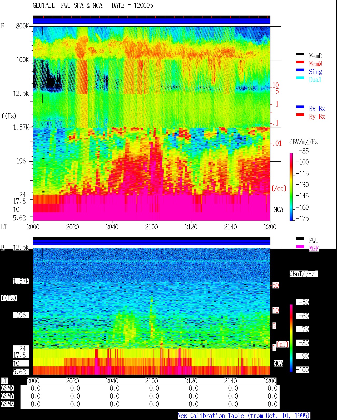Click the 12.5K label on the B panel axis

(21, 248)
